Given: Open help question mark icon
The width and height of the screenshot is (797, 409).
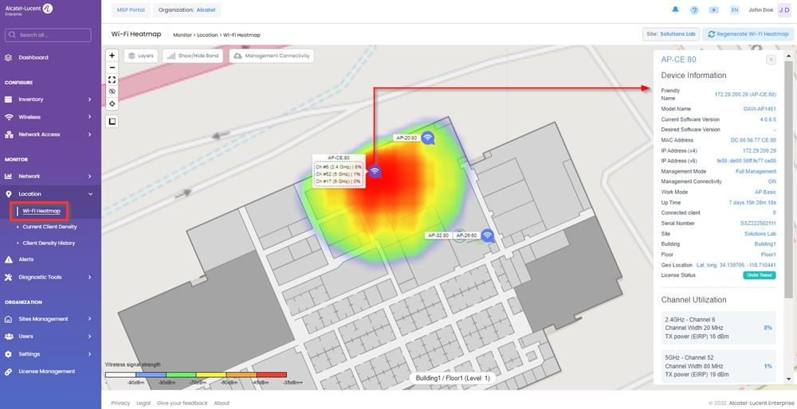Looking at the screenshot, I should click(694, 10).
